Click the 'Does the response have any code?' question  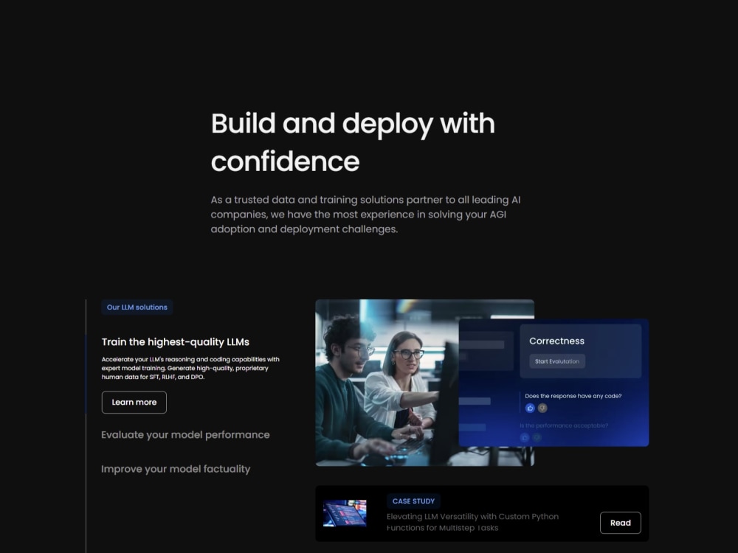pyautogui.click(x=573, y=396)
